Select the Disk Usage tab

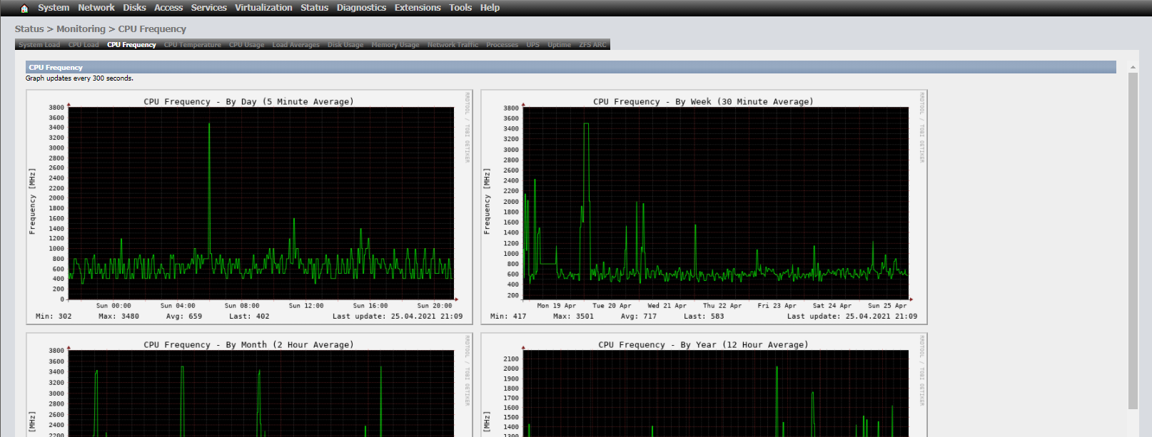tap(345, 45)
